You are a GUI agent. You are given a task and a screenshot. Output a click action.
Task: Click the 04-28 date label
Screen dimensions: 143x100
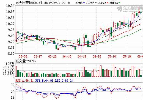(97, 56)
